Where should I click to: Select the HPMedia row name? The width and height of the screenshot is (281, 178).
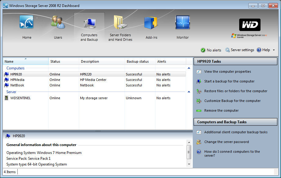pyautogui.click(x=17, y=80)
